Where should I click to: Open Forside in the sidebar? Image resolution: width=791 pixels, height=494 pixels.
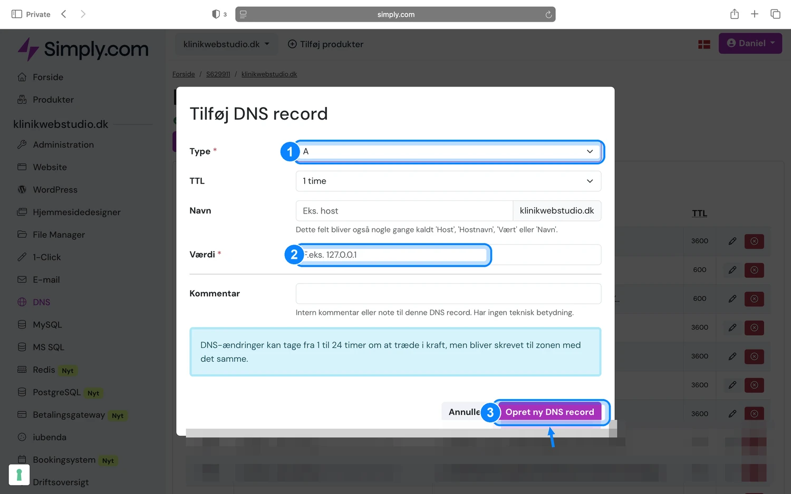pos(48,77)
